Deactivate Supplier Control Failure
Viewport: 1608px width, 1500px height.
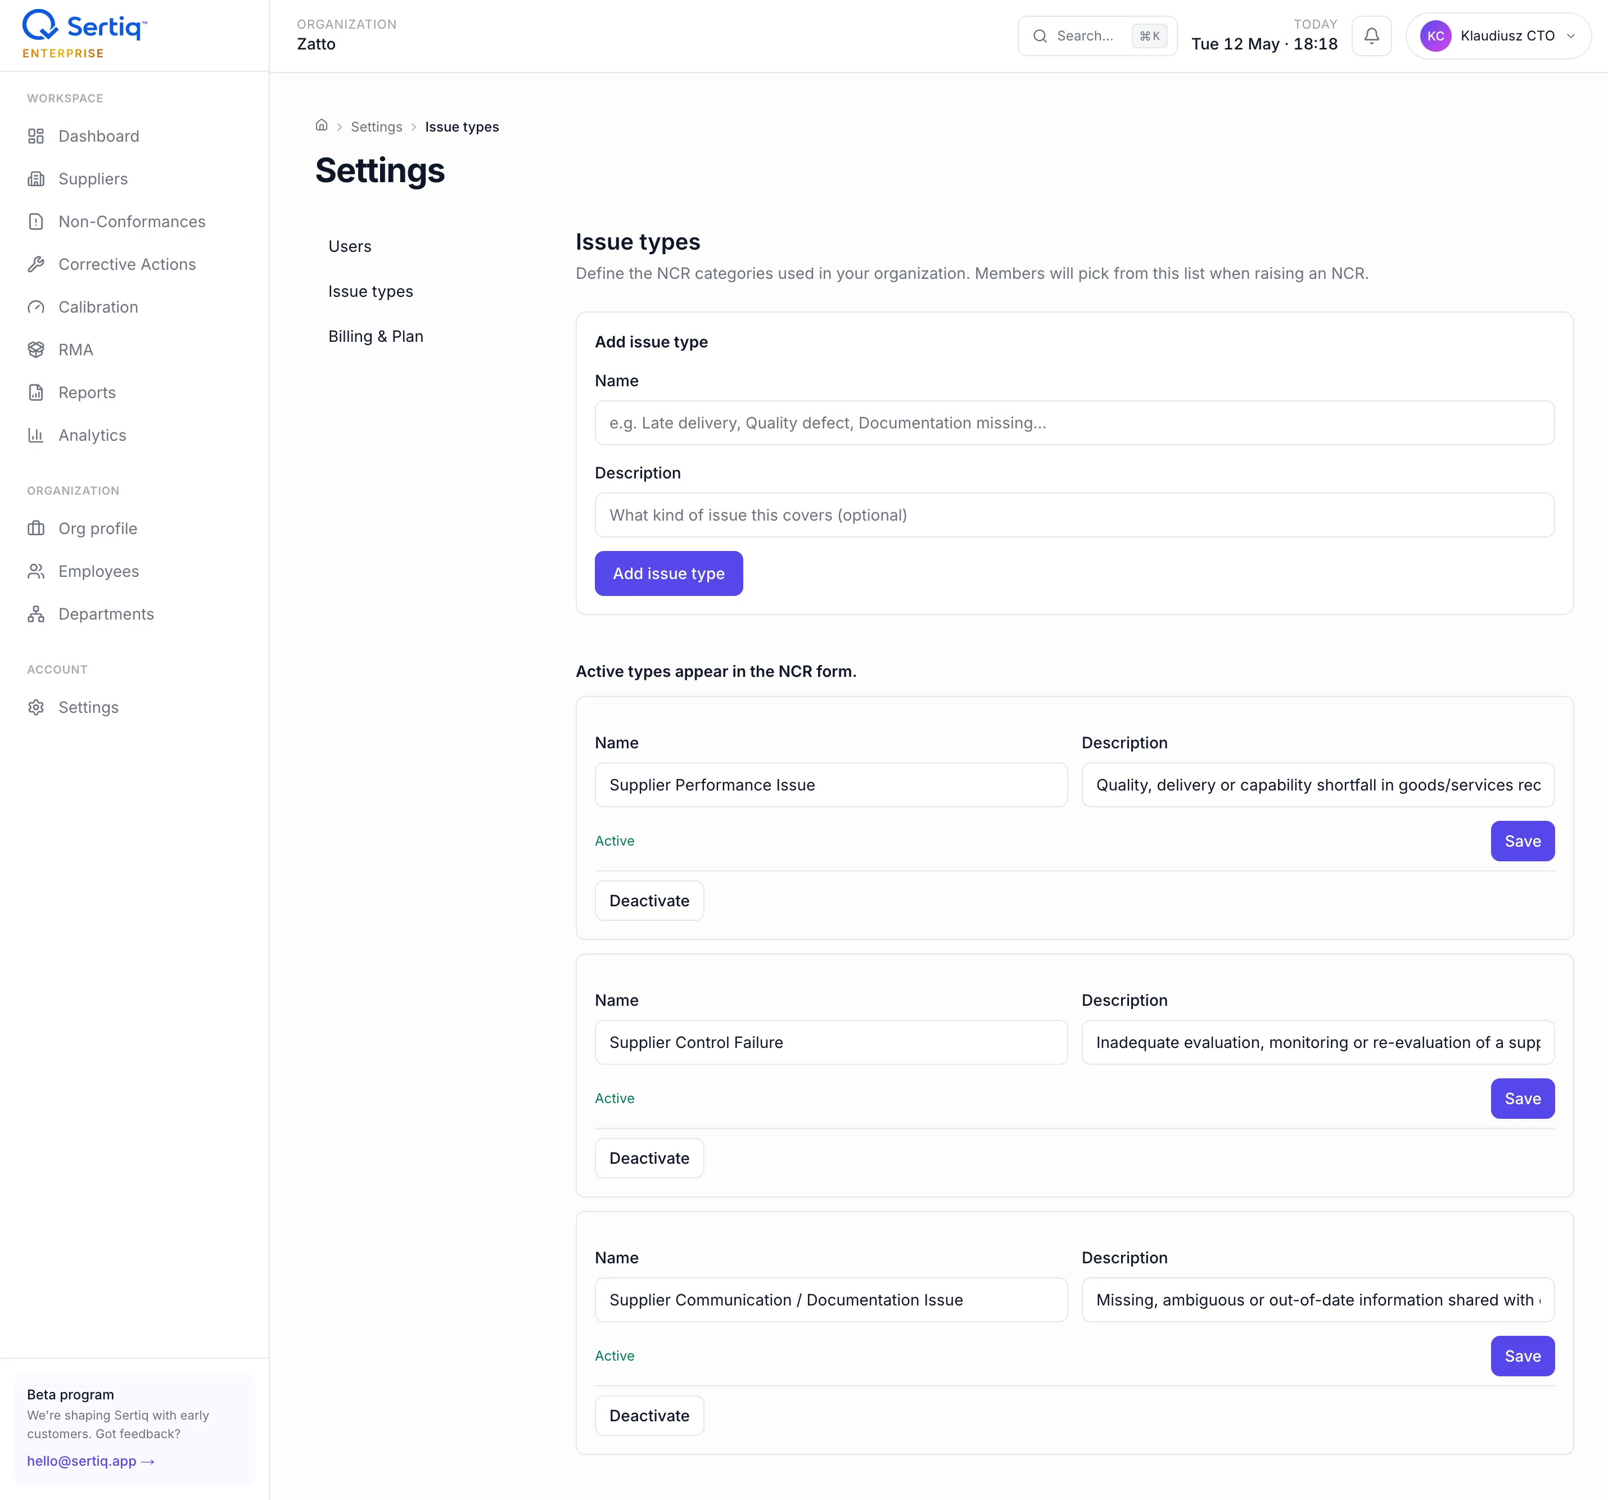[649, 1158]
